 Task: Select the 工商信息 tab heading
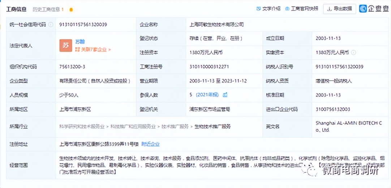17,9
